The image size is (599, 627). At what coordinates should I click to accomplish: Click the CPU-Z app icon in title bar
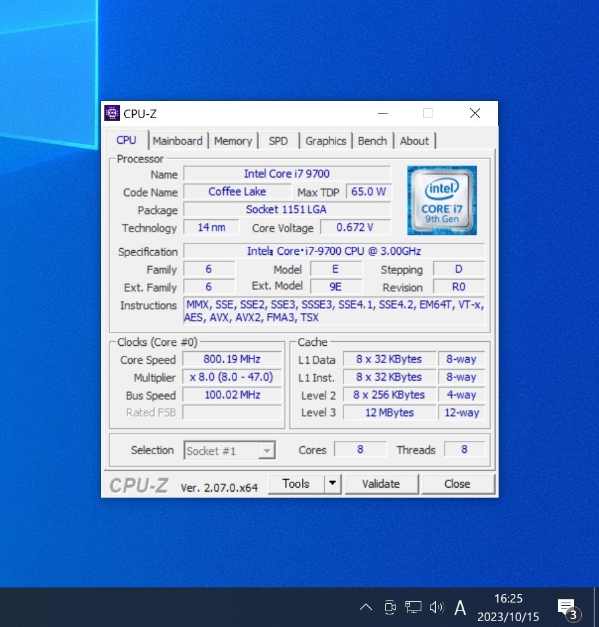(112, 113)
